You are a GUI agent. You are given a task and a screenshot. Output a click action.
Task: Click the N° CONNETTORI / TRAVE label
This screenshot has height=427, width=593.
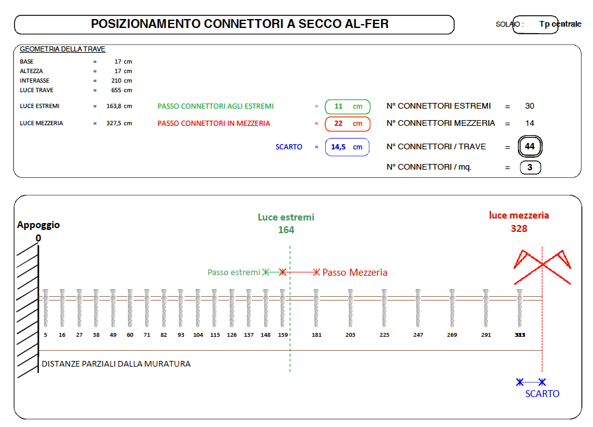tap(436, 147)
